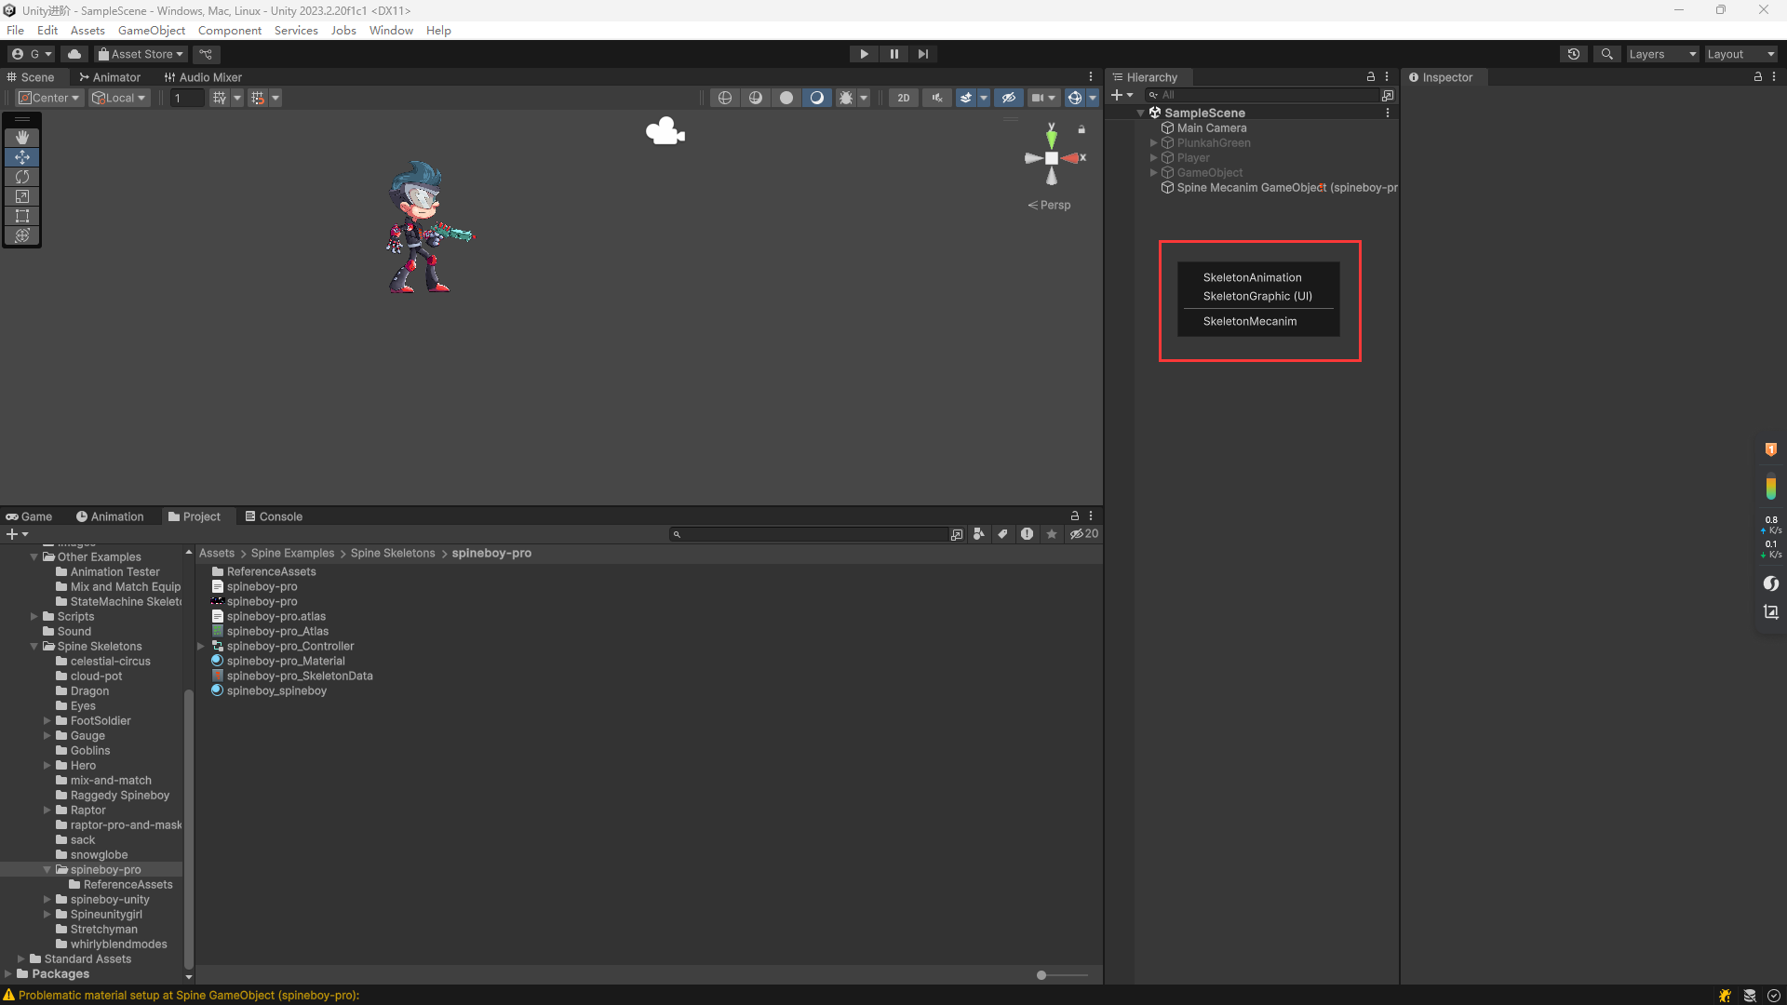This screenshot has width=1787, height=1005.
Task: Open the cloud services icon
Action: (x=74, y=54)
